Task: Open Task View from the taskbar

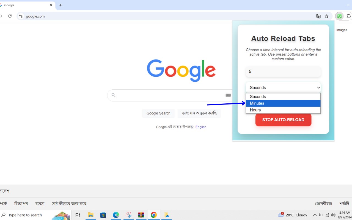Action: (78, 215)
